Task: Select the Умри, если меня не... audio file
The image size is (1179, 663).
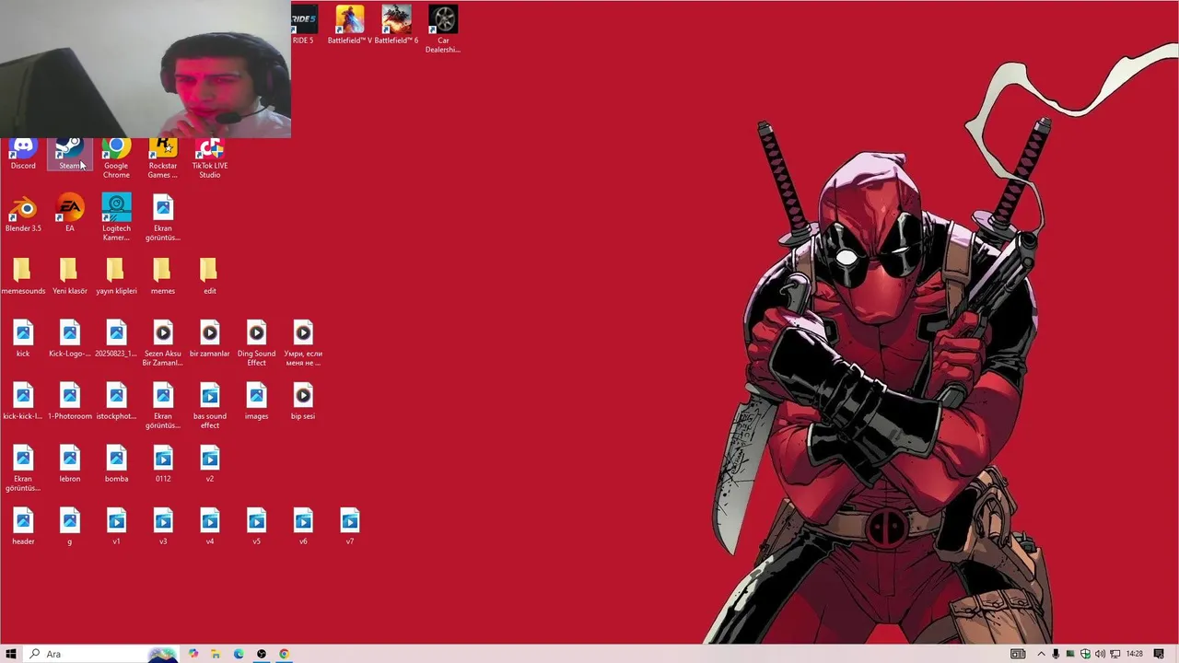Action: [303, 343]
